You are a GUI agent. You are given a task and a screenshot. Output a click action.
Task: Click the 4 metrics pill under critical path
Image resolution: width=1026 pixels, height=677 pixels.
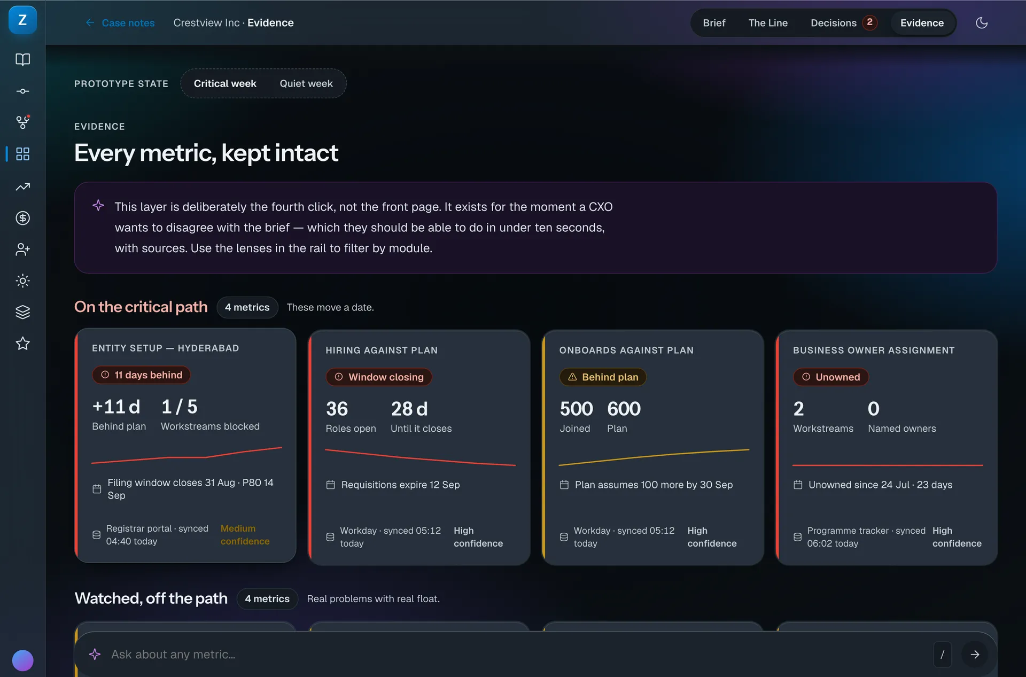click(247, 307)
